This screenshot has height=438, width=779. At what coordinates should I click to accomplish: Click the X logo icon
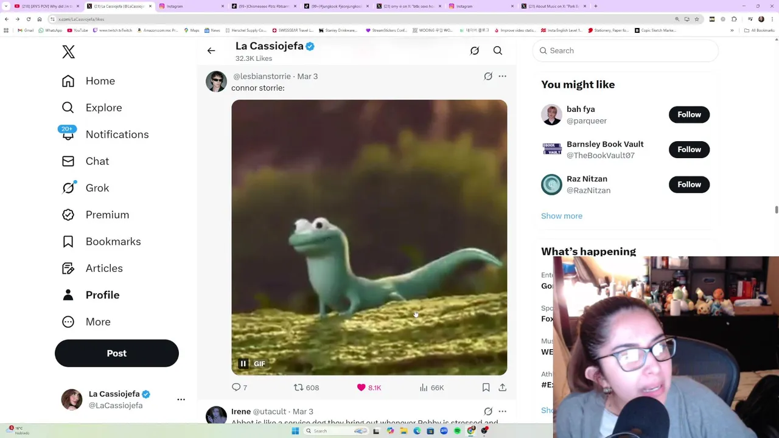click(68, 52)
